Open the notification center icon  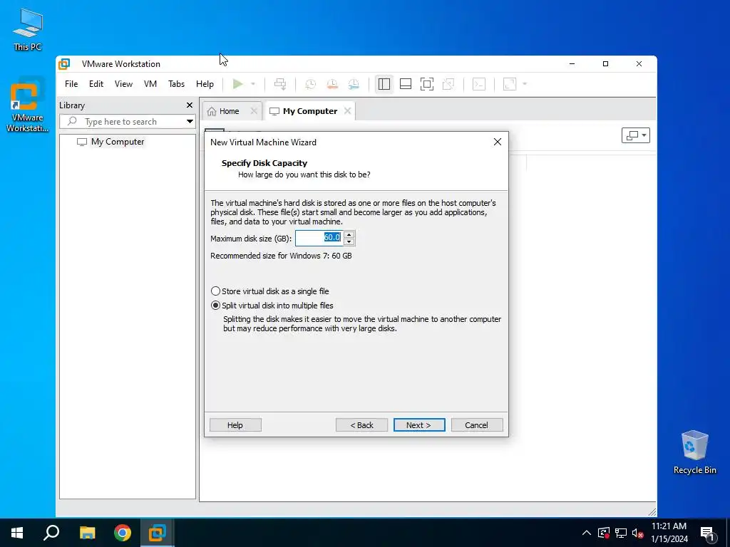pos(707,533)
